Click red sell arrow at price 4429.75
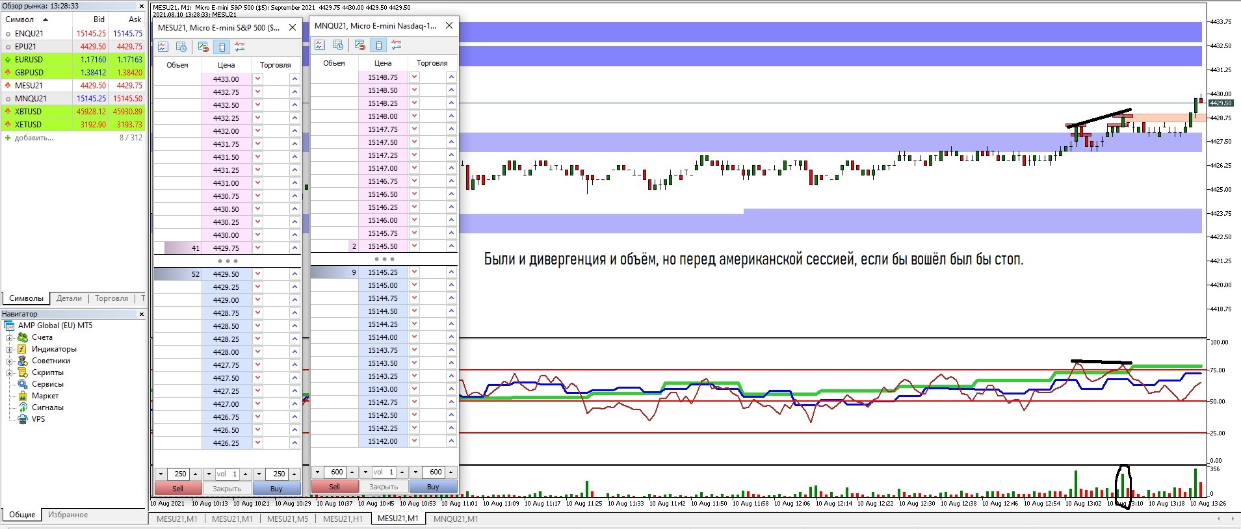This screenshot has height=529, width=1241. (258, 248)
